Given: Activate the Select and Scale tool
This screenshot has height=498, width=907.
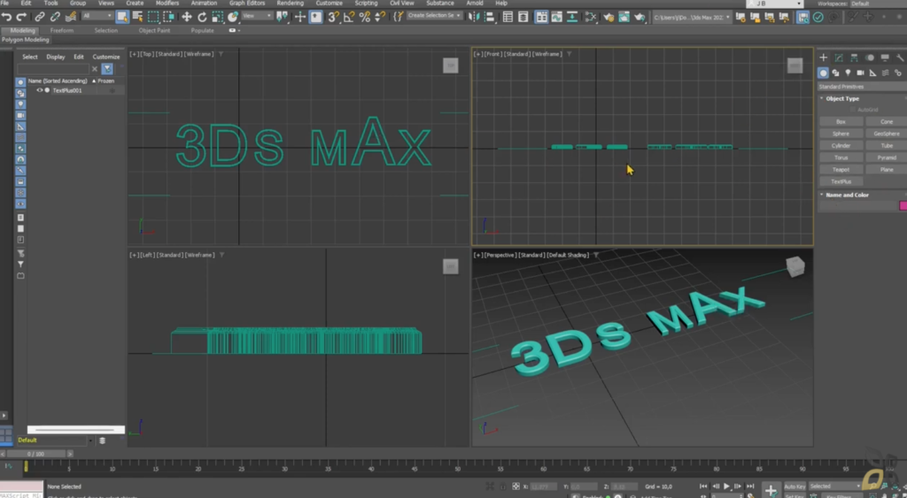Looking at the screenshot, I should click(x=218, y=17).
